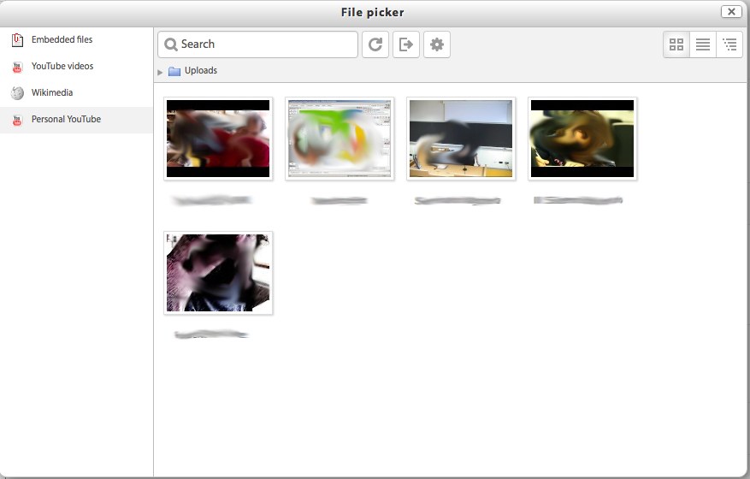Switch to icon grid view
The width and height of the screenshot is (750, 479).
676,44
